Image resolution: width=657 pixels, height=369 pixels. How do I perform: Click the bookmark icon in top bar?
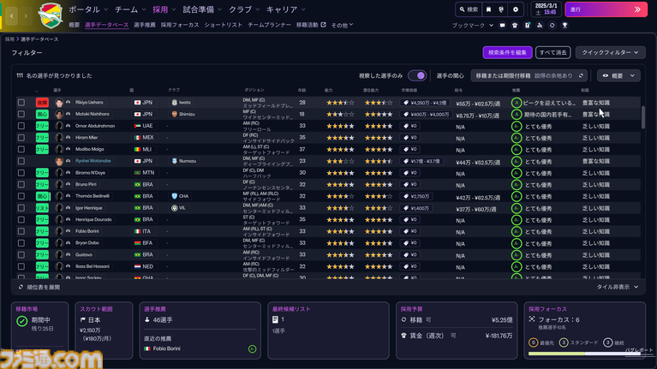[488, 9]
